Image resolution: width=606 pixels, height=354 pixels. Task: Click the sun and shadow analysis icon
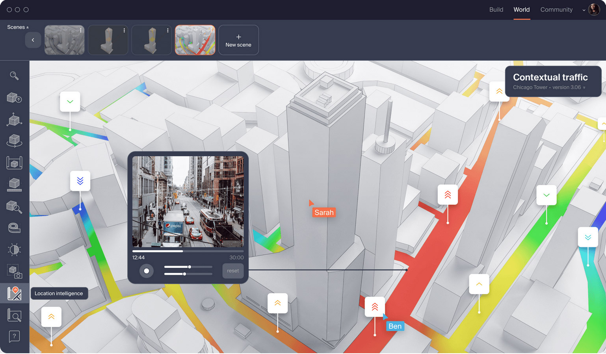[14, 250]
